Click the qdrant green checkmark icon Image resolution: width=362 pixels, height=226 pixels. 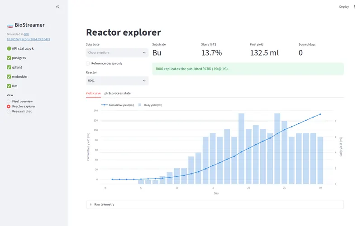pos(9,67)
